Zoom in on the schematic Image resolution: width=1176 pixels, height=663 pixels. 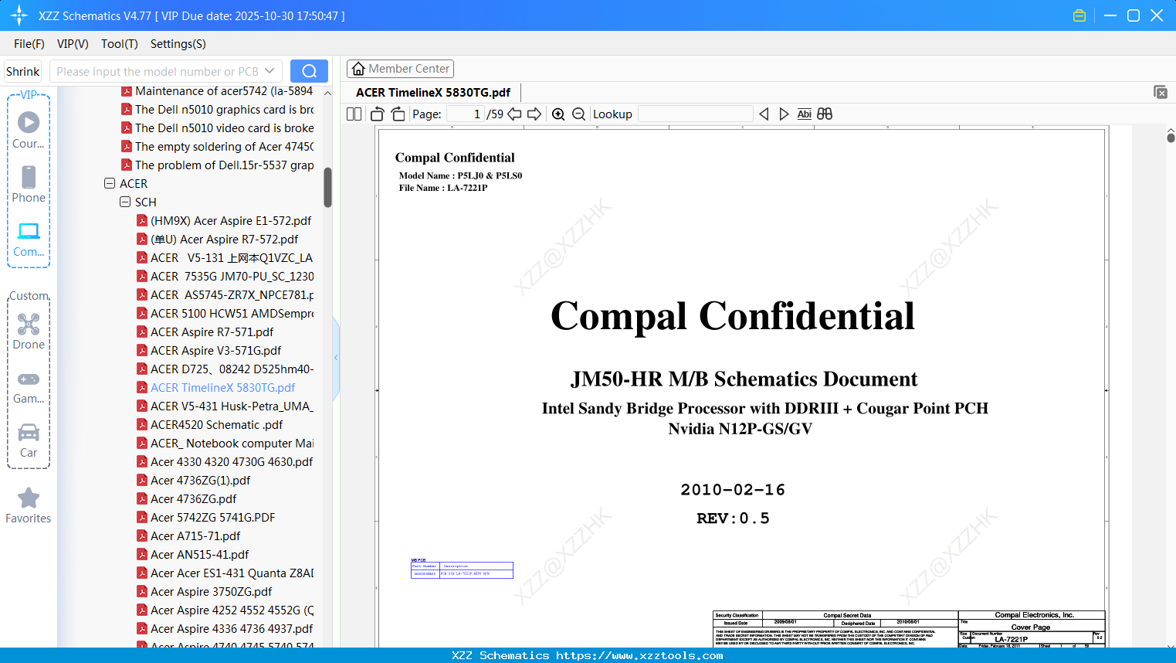pos(558,114)
